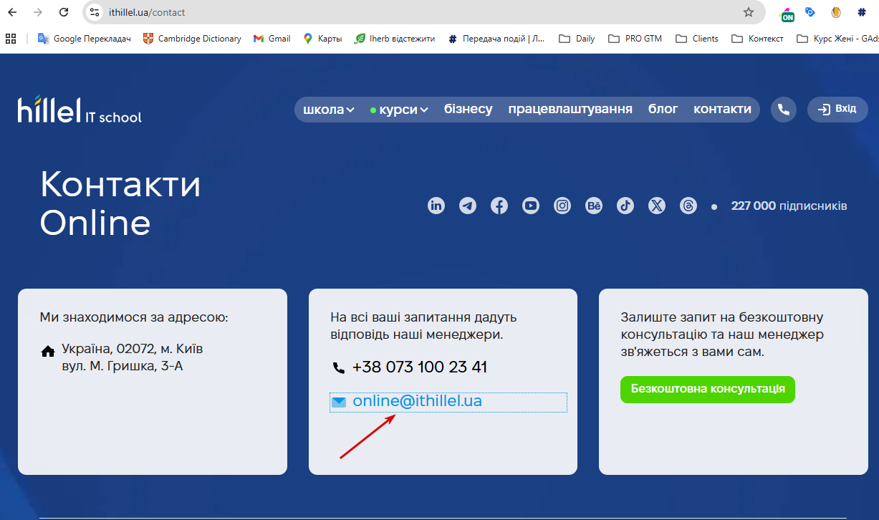879x520 pixels.
Task: Open the Chrome apps grid icon
Action: pos(11,39)
